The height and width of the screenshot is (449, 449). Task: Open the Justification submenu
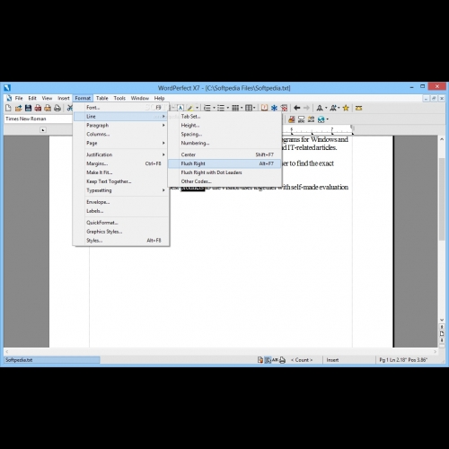pyautogui.click(x=121, y=154)
